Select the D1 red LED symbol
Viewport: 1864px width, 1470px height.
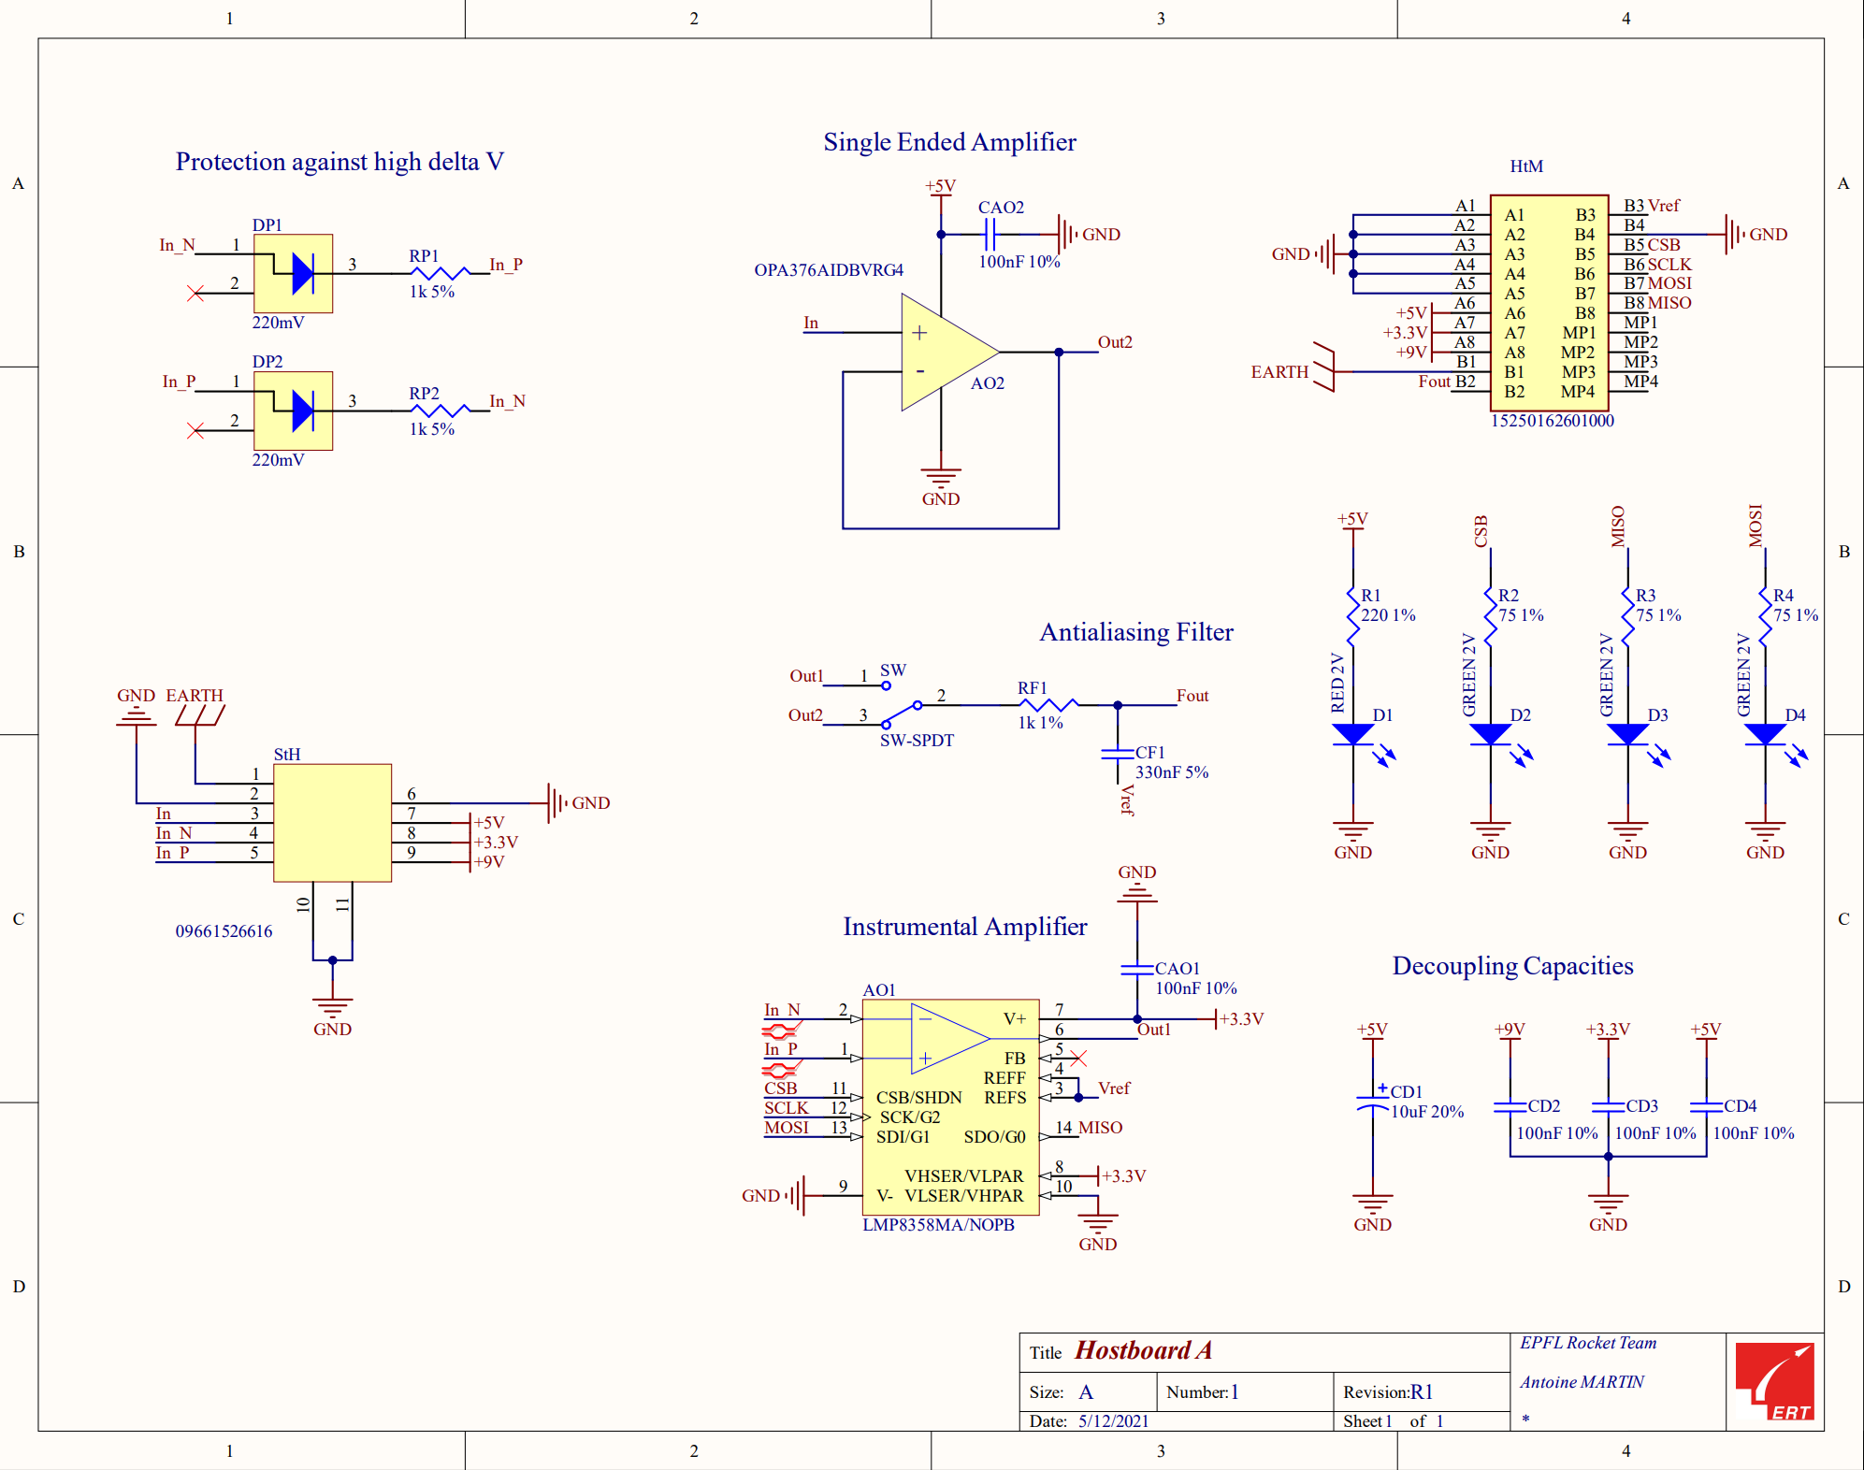[1352, 735]
